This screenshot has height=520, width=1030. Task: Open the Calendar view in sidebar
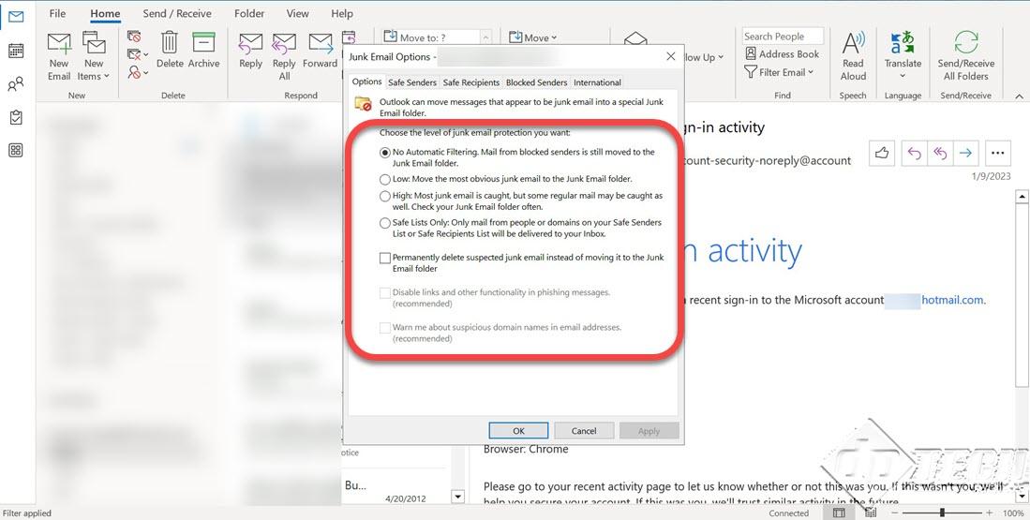15,51
